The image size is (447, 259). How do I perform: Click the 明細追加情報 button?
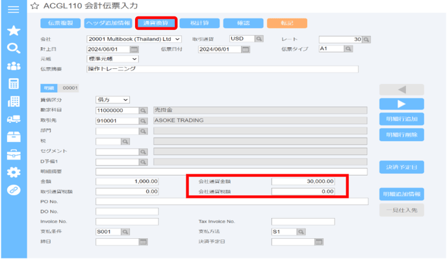(402, 194)
